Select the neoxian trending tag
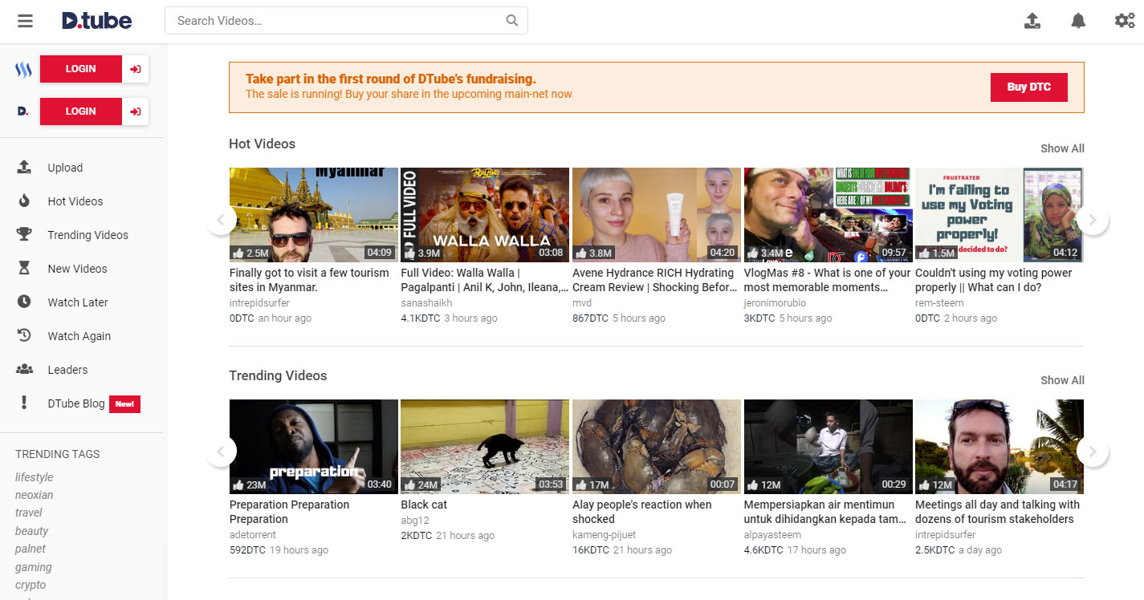Image resolution: width=1144 pixels, height=600 pixels. pyautogui.click(x=34, y=495)
